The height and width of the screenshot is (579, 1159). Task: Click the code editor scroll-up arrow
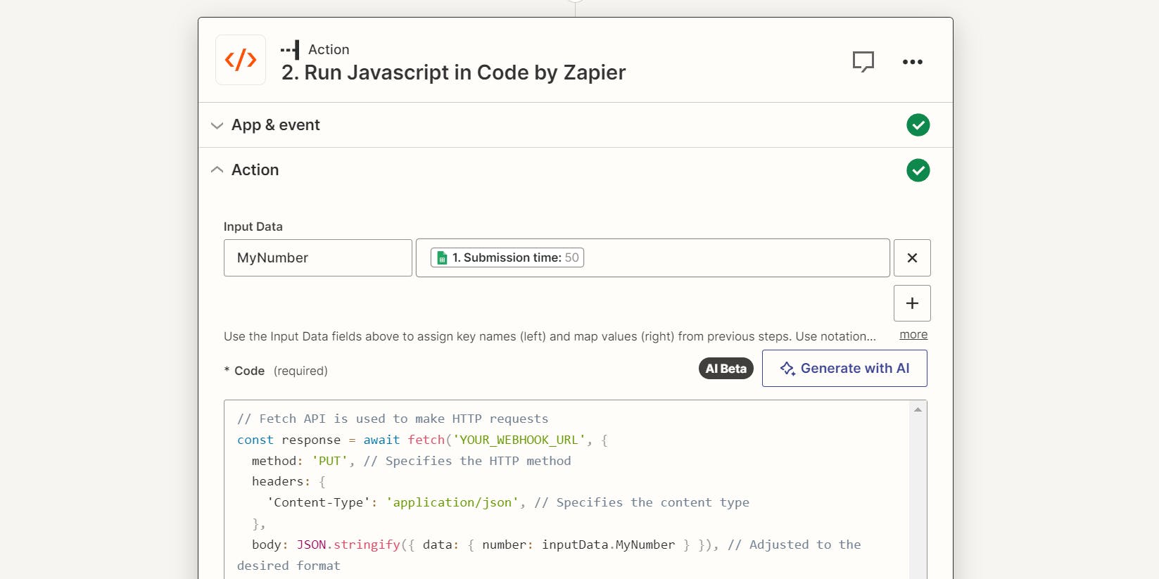coord(918,409)
